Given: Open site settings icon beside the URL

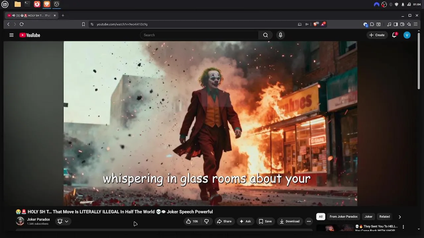Looking at the screenshot, I should point(92,24).
